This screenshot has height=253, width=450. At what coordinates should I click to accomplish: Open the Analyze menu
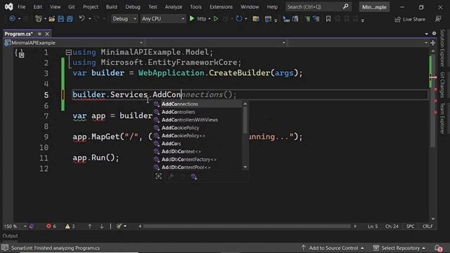click(174, 7)
